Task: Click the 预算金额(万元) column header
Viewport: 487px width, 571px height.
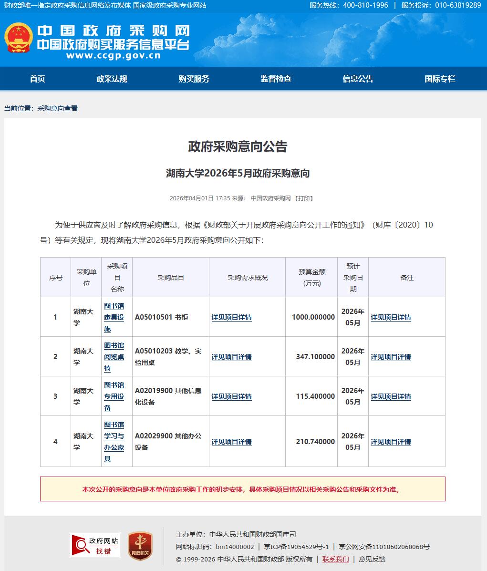Action: coord(312,278)
